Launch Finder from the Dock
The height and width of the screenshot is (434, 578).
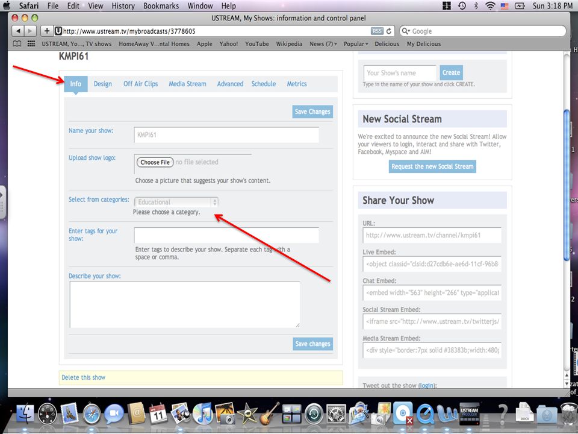point(25,414)
